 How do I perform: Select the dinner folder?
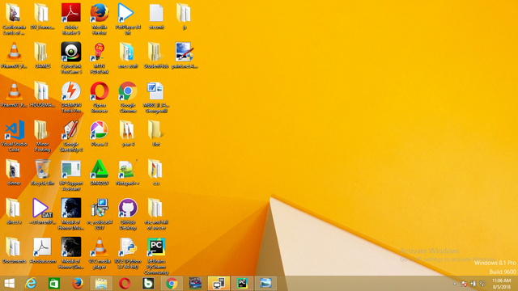[x=14, y=172]
